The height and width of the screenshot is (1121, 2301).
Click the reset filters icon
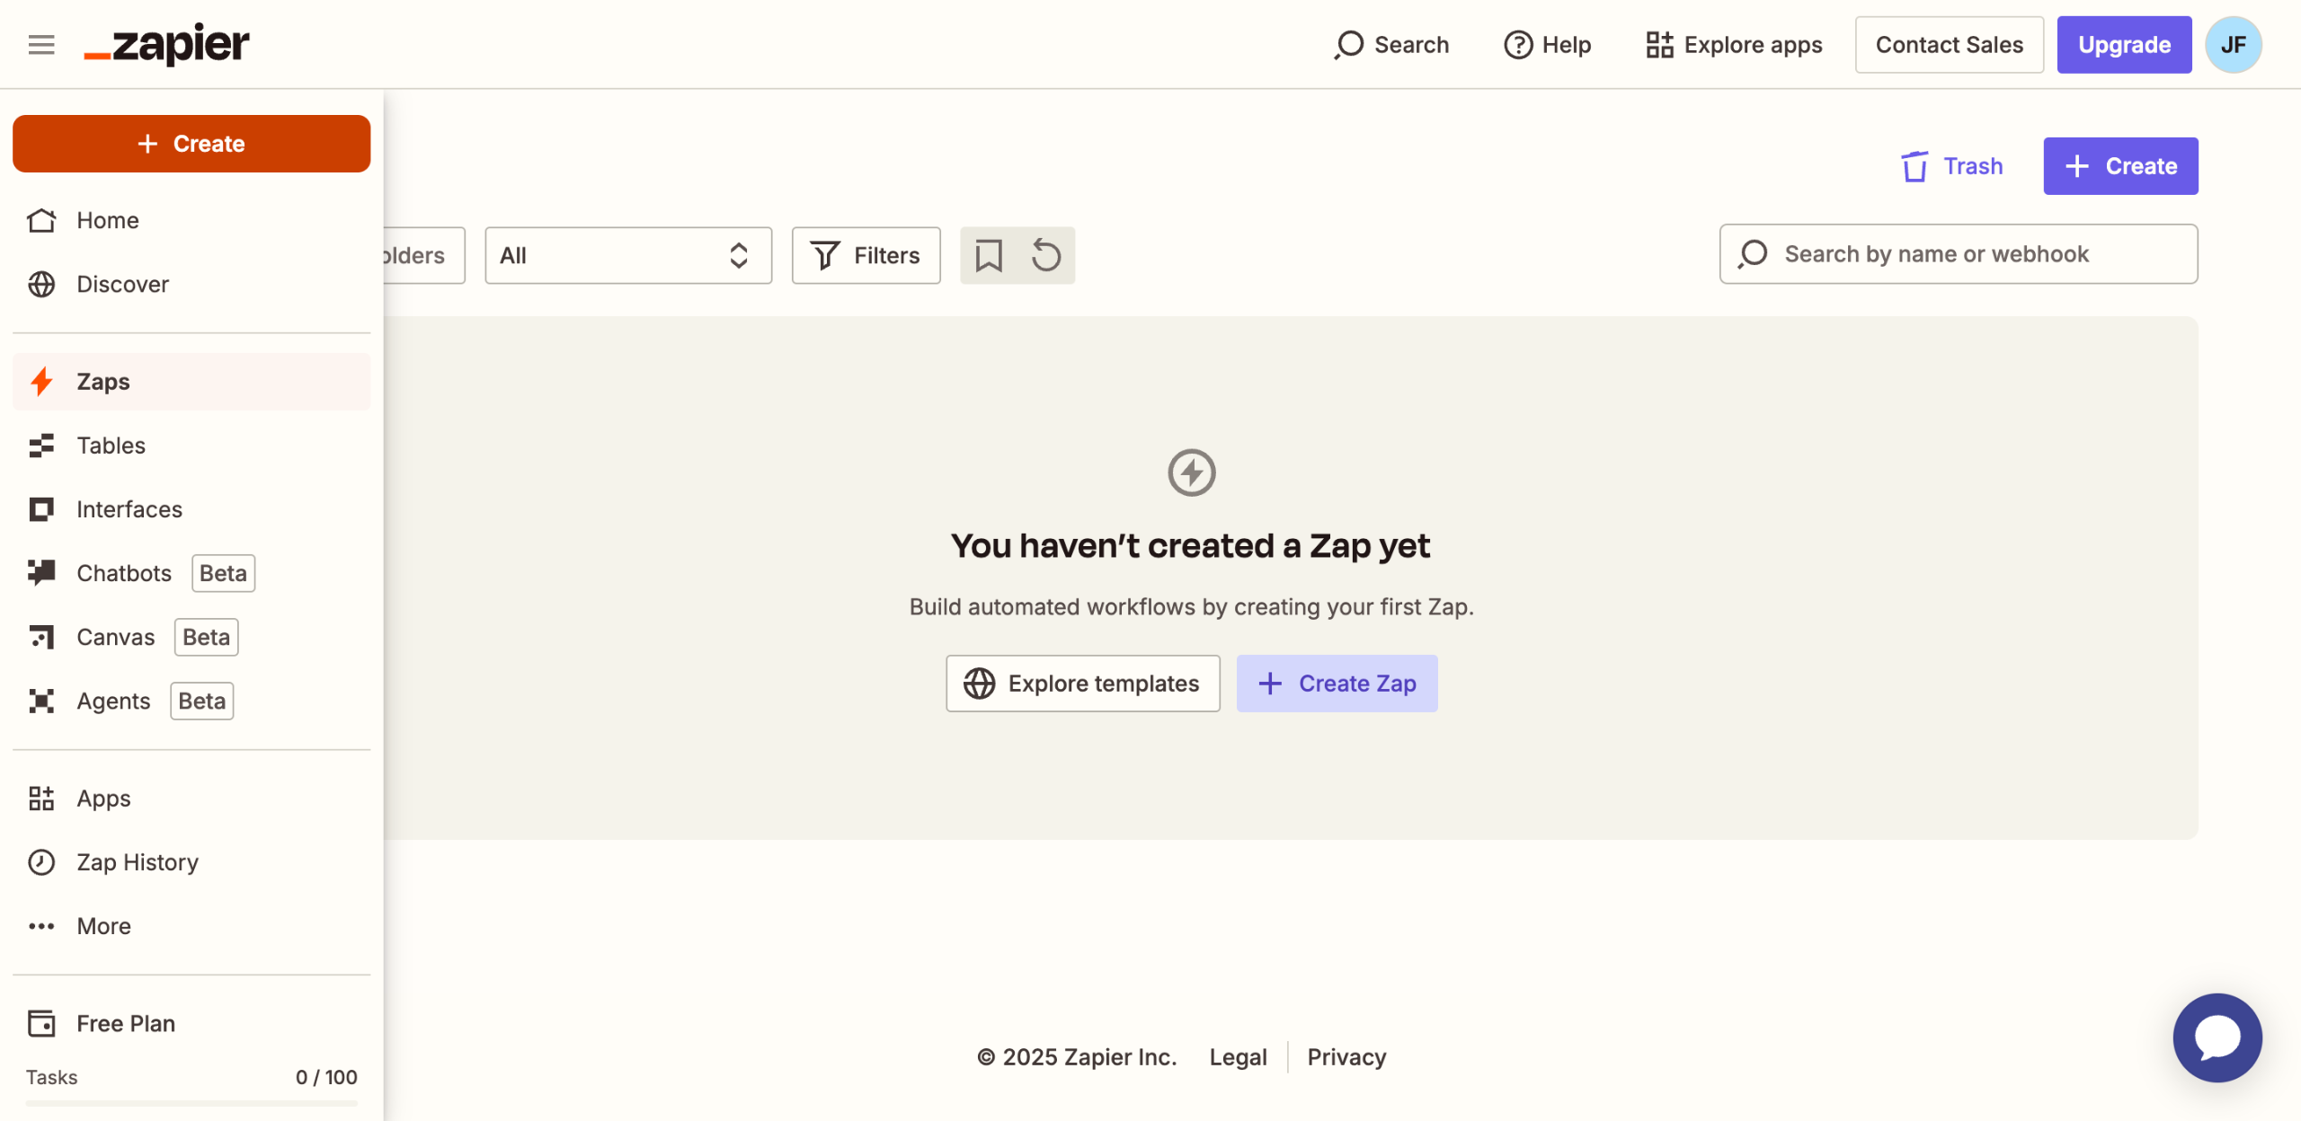click(1046, 255)
